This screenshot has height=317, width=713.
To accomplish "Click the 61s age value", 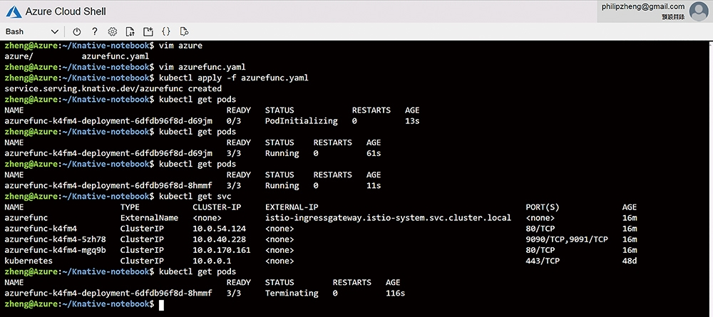I will (x=374, y=153).
